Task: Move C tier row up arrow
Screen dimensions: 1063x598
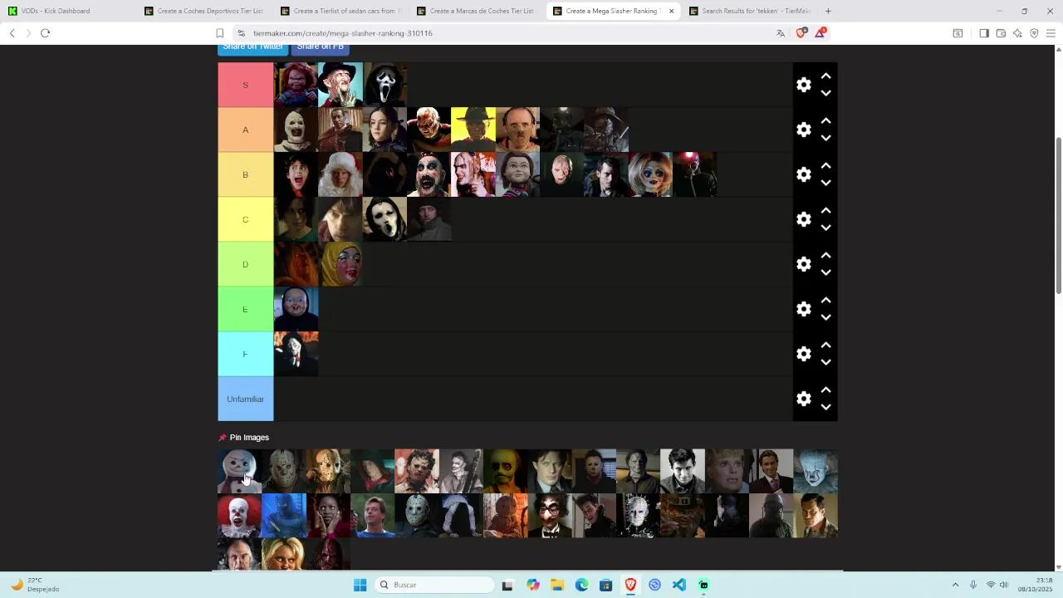Action: [x=826, y=210]
